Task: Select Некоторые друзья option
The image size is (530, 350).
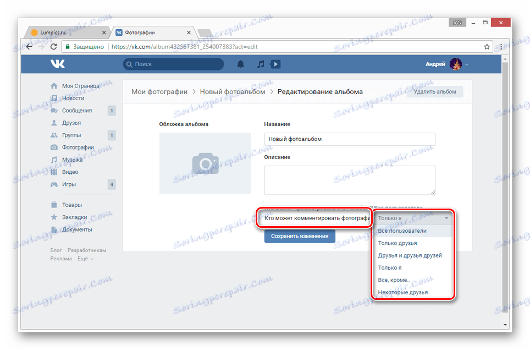Action: [x=413, y=292]
